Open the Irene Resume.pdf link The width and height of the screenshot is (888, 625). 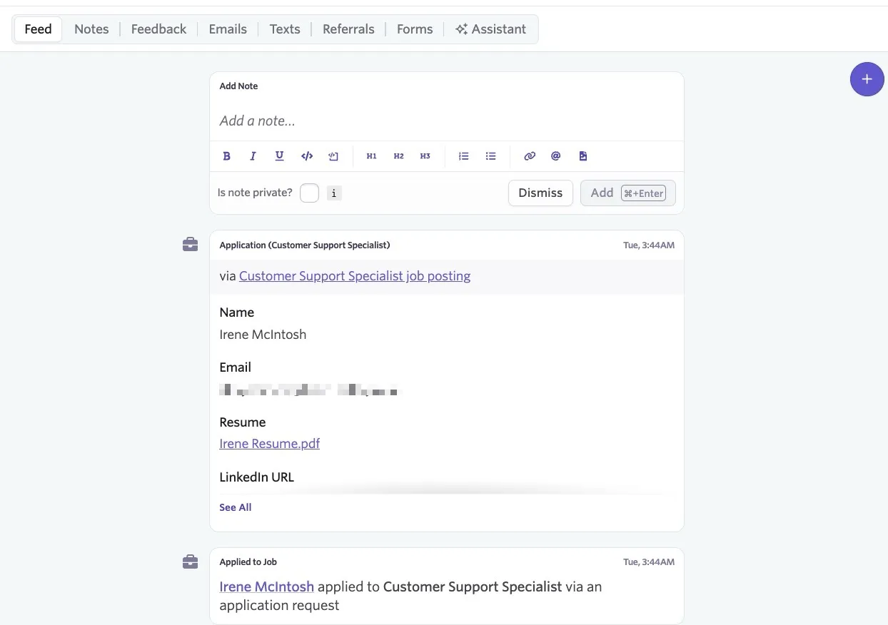click(270, 444)
